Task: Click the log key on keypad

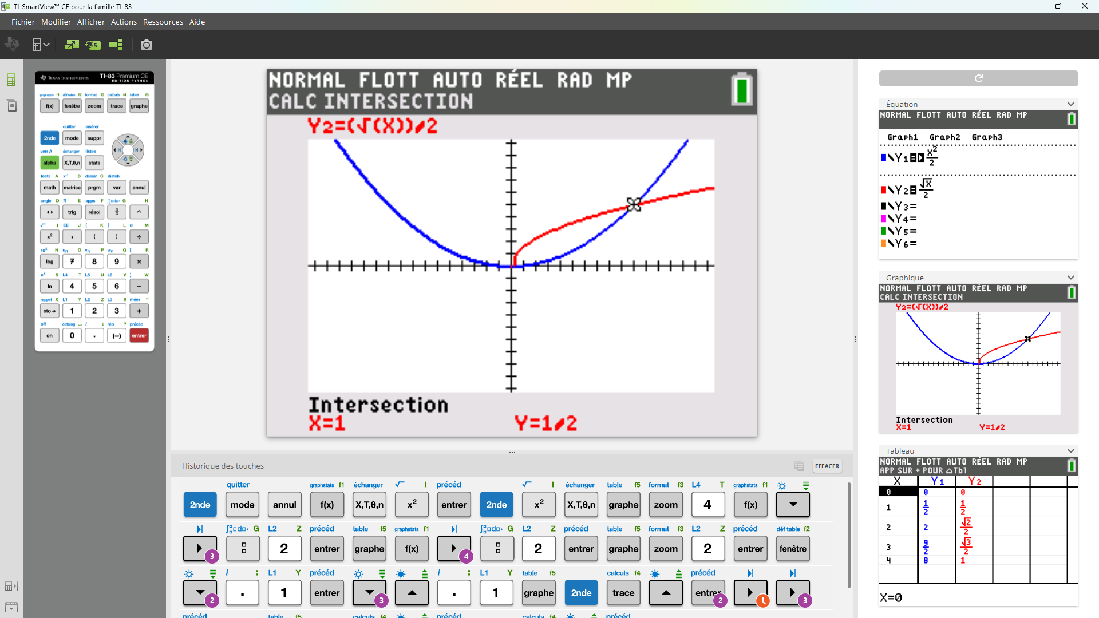Action: point(50,262)
